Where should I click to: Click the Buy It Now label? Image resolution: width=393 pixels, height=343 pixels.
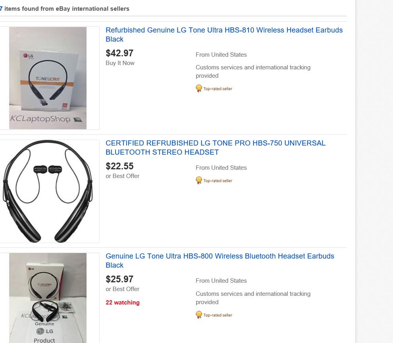click(120, 63)
